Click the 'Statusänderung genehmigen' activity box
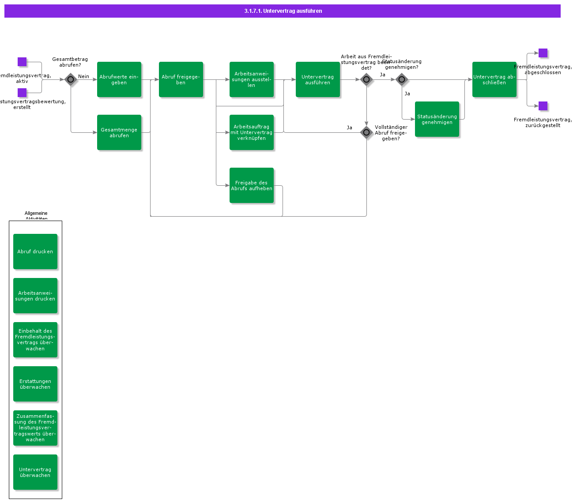The width and height of the screenshot is (577, 503). 437,119
